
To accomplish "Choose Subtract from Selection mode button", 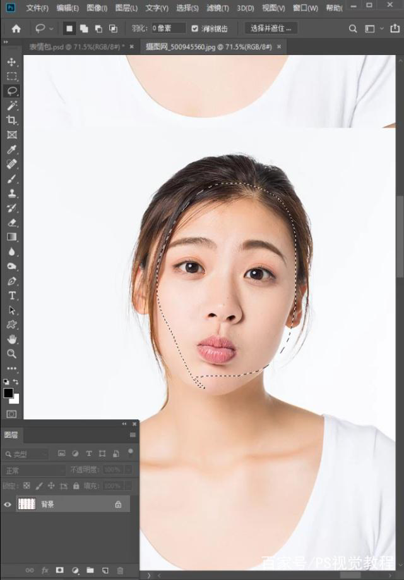I will (98, 28).
